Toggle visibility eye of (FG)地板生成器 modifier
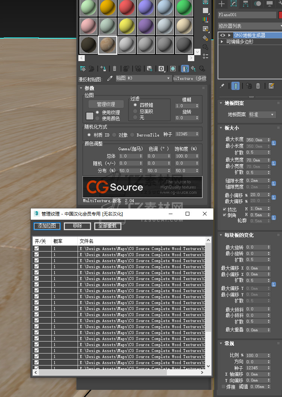Viewport: 282px width, 397px height. (x=223, y=35)
